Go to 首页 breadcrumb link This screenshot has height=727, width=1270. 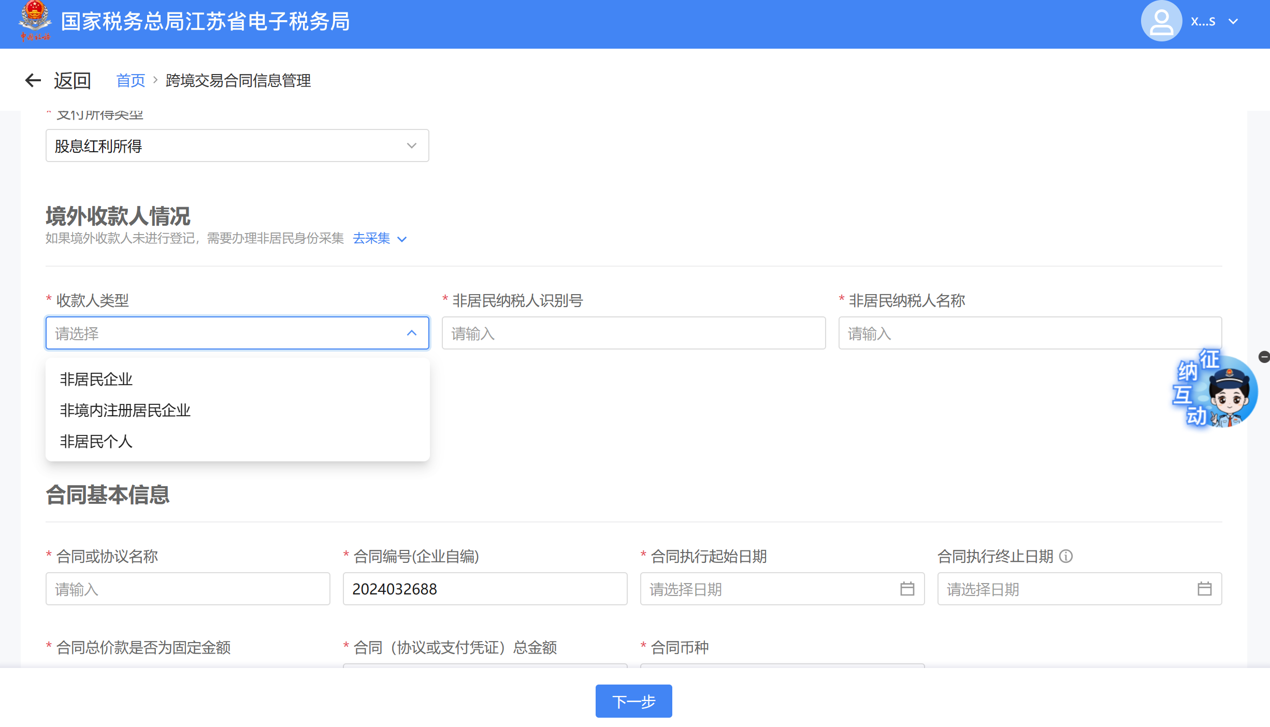(131, 81)
